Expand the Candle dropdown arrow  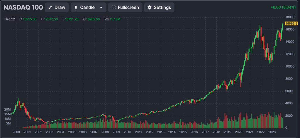tap(101, 8)
